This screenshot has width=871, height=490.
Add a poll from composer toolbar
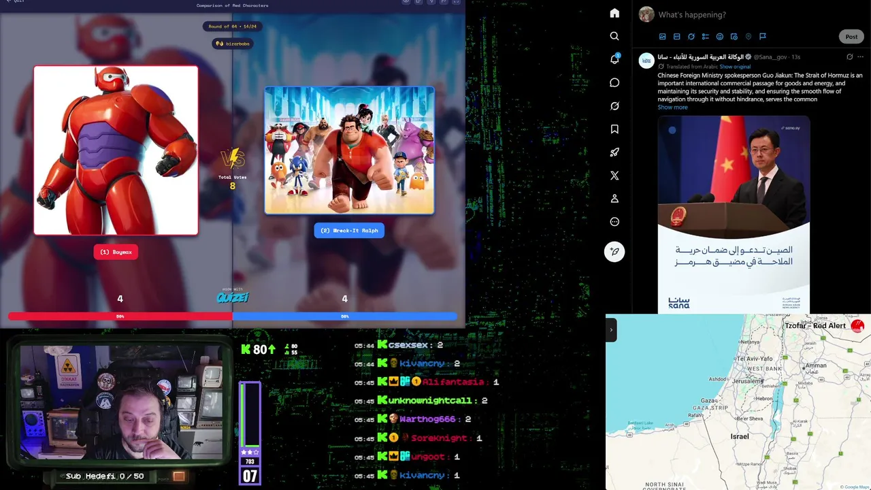pos(705,37)
